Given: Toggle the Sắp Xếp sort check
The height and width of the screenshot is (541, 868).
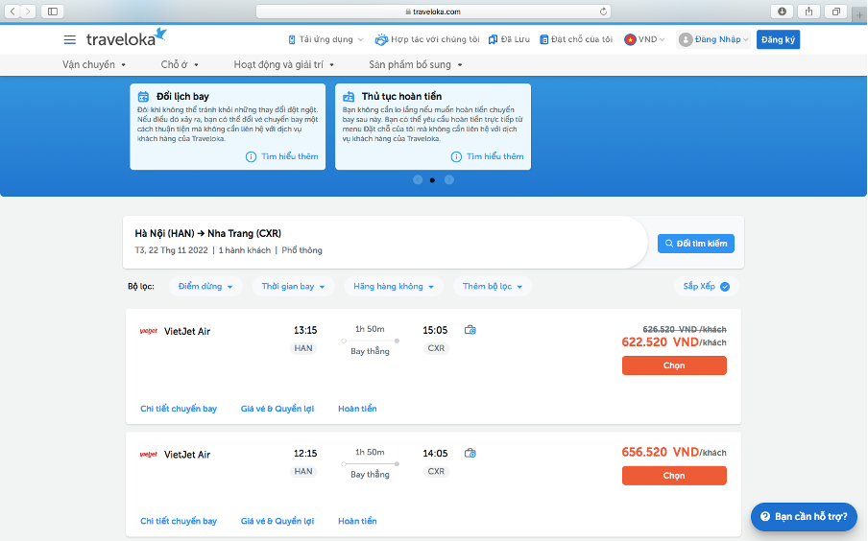Looking at the screenshot, I should click(x=725, y=287).
